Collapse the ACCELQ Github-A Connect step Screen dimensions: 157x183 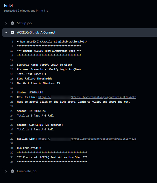[x=6, y=33]
